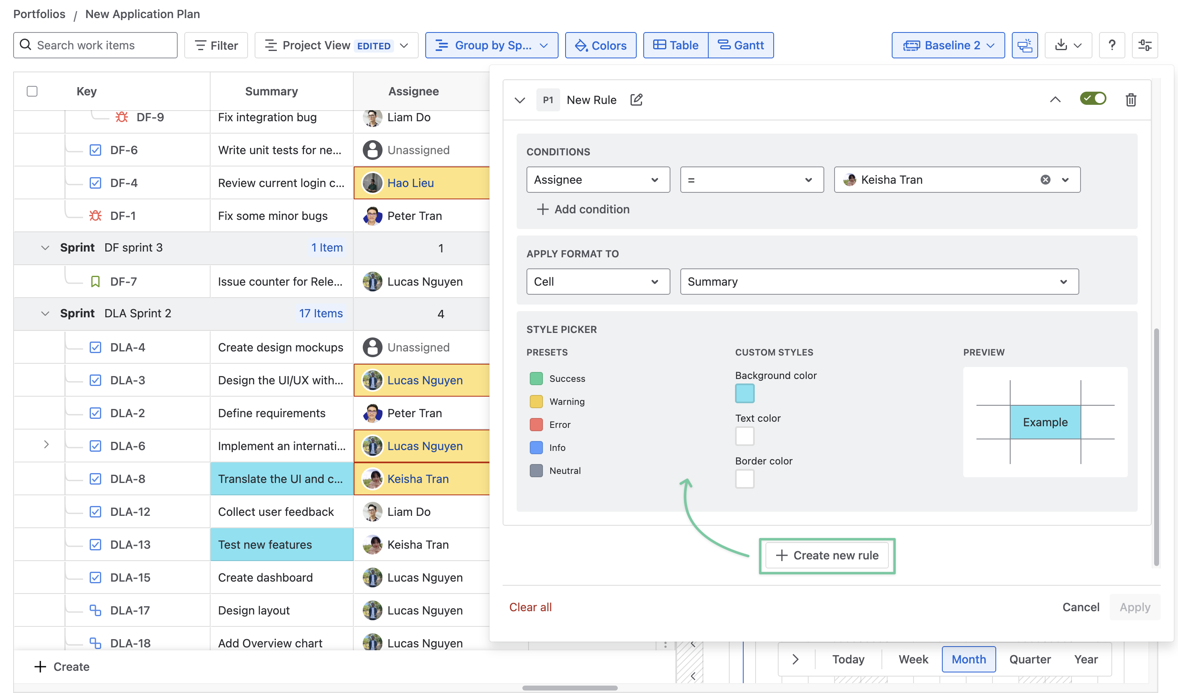The height and width of the screenshot is (693, 1178).
Task: Collapse the DLA Sprint 2 group
Action: 45,314
